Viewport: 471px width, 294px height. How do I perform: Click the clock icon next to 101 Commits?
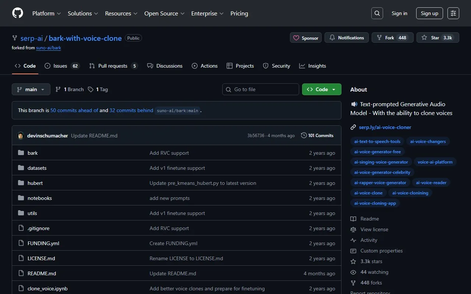(304, 135)
